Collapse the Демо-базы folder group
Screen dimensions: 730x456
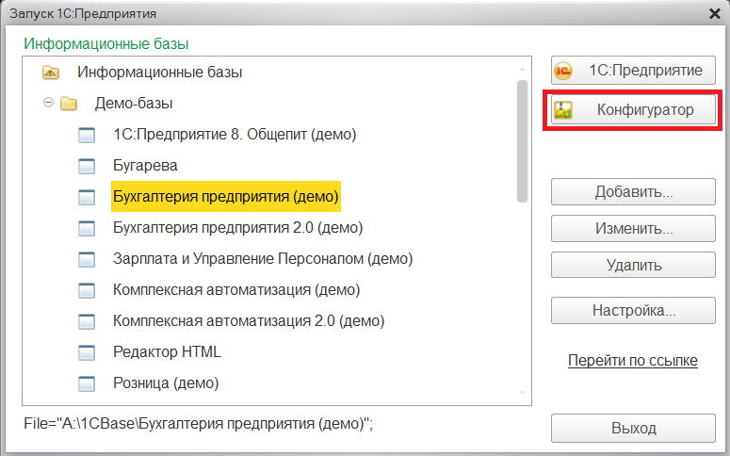coord(48,104)
